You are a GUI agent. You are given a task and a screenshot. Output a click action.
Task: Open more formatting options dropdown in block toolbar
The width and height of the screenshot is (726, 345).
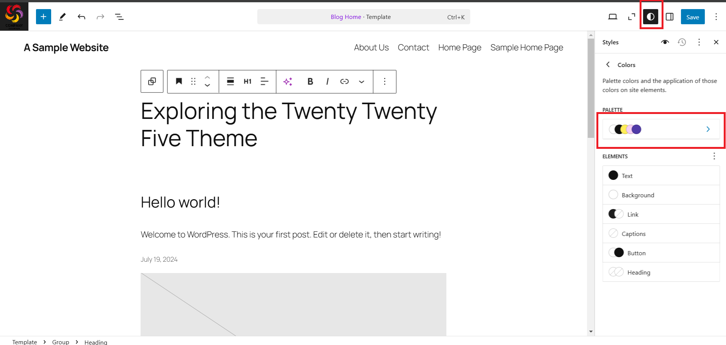pos(385,81)
